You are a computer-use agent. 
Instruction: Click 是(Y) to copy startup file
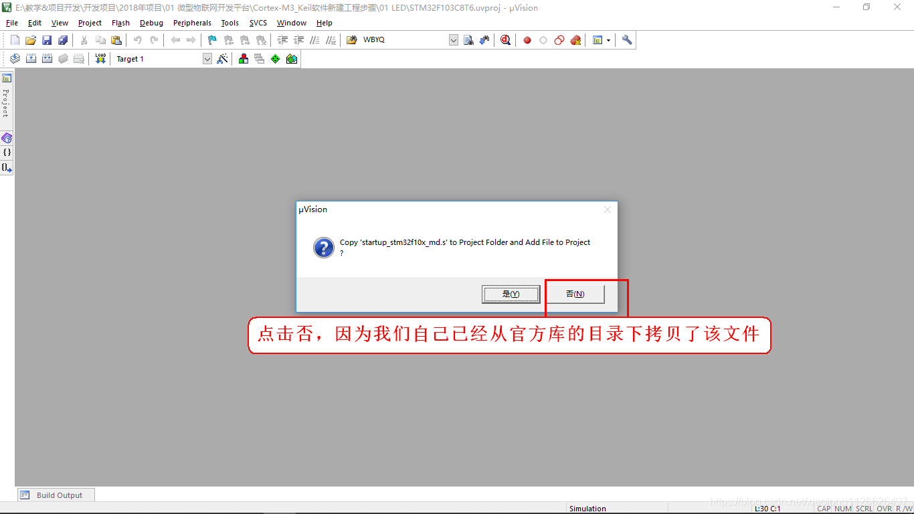pos(511,294)
